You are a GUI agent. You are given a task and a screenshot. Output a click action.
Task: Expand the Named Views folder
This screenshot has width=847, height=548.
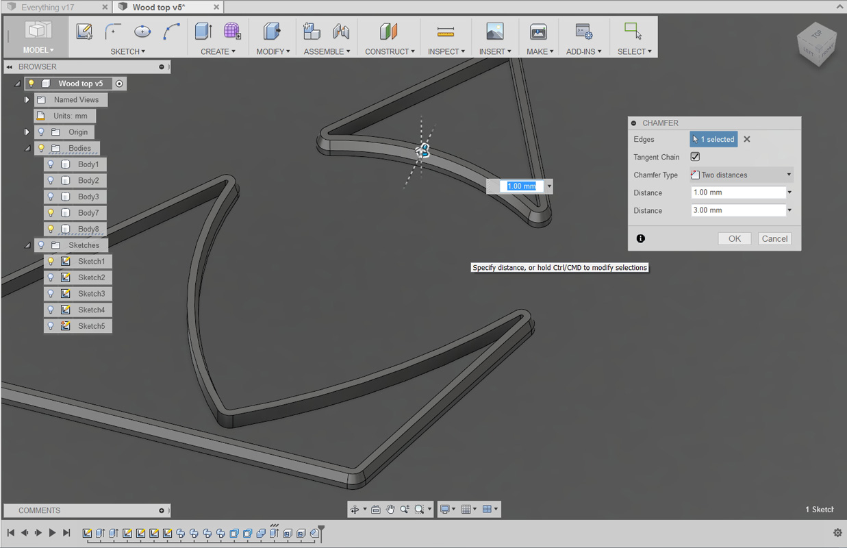(x=27, y=100)
